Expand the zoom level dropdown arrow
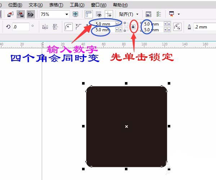This screenshot has height=180, width=216. pyautogui.click(x=67, y=14)
